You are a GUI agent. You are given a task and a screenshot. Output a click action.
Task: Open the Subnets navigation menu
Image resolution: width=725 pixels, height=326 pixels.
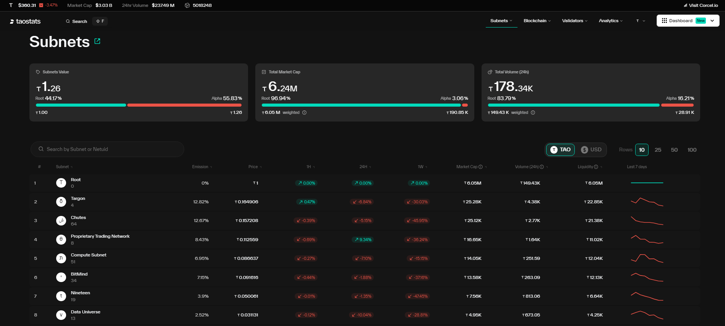tap(501, 21)
